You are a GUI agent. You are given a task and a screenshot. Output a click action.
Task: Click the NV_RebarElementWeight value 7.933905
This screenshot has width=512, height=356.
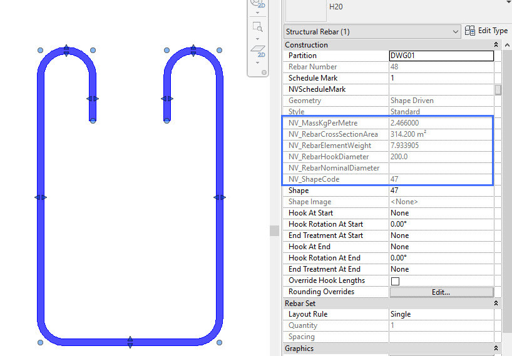coord(404,146)
